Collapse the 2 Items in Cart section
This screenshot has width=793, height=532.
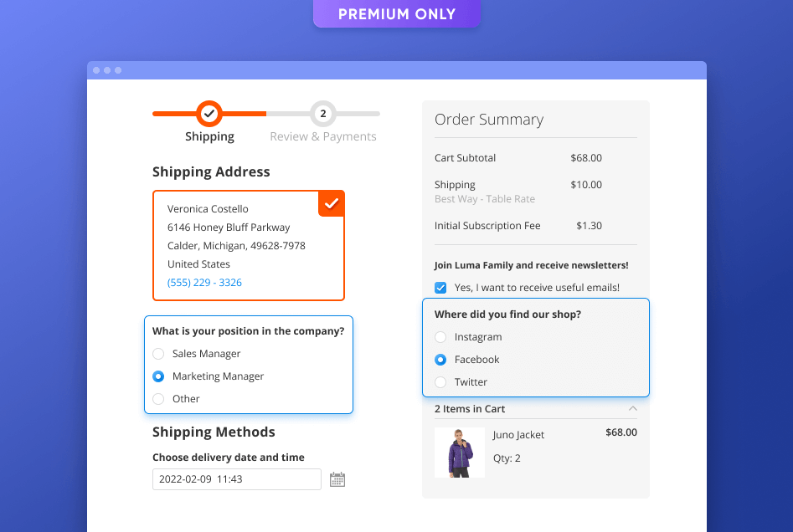(632, 408)
